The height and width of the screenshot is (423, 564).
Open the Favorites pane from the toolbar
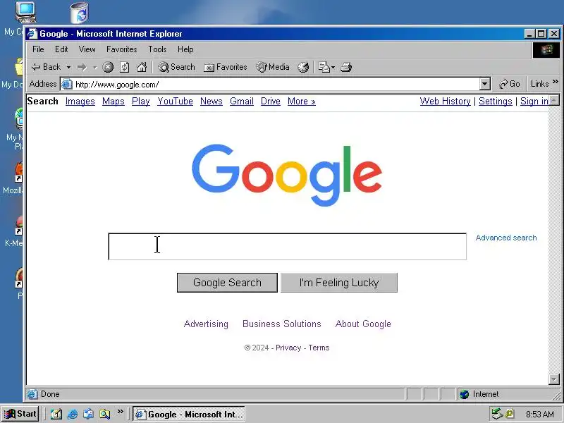[x=225, y=67]
